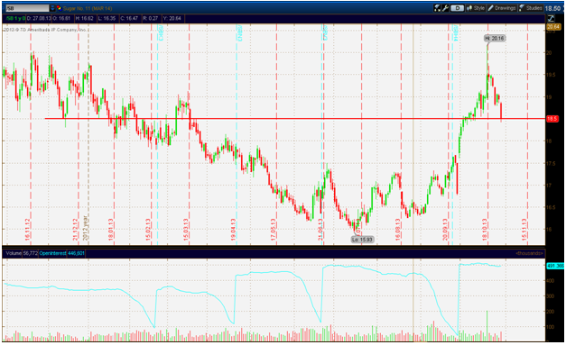Click the 15.03.13 expiration date marker
This screenshot has height=345, width=566.
(x=186, y=229)
